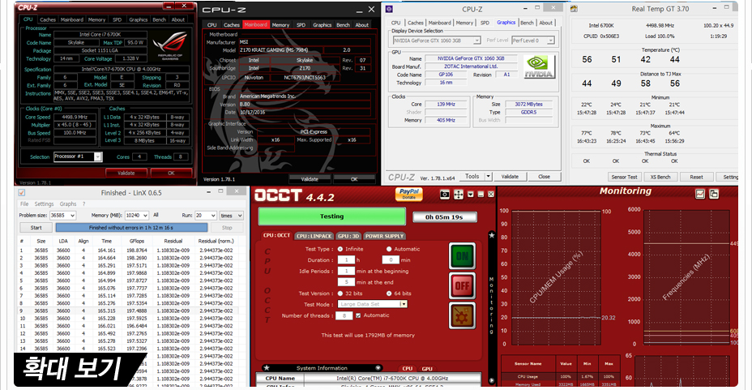
Task: Click the purple CPU-Z icon in Graphics window title
Action: pyautogui.click(x=389, y=9)
